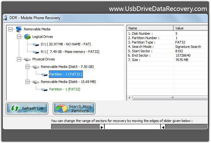Click the Disk5 removable media icon
211x143 pixels.
[x=36, y=67]
